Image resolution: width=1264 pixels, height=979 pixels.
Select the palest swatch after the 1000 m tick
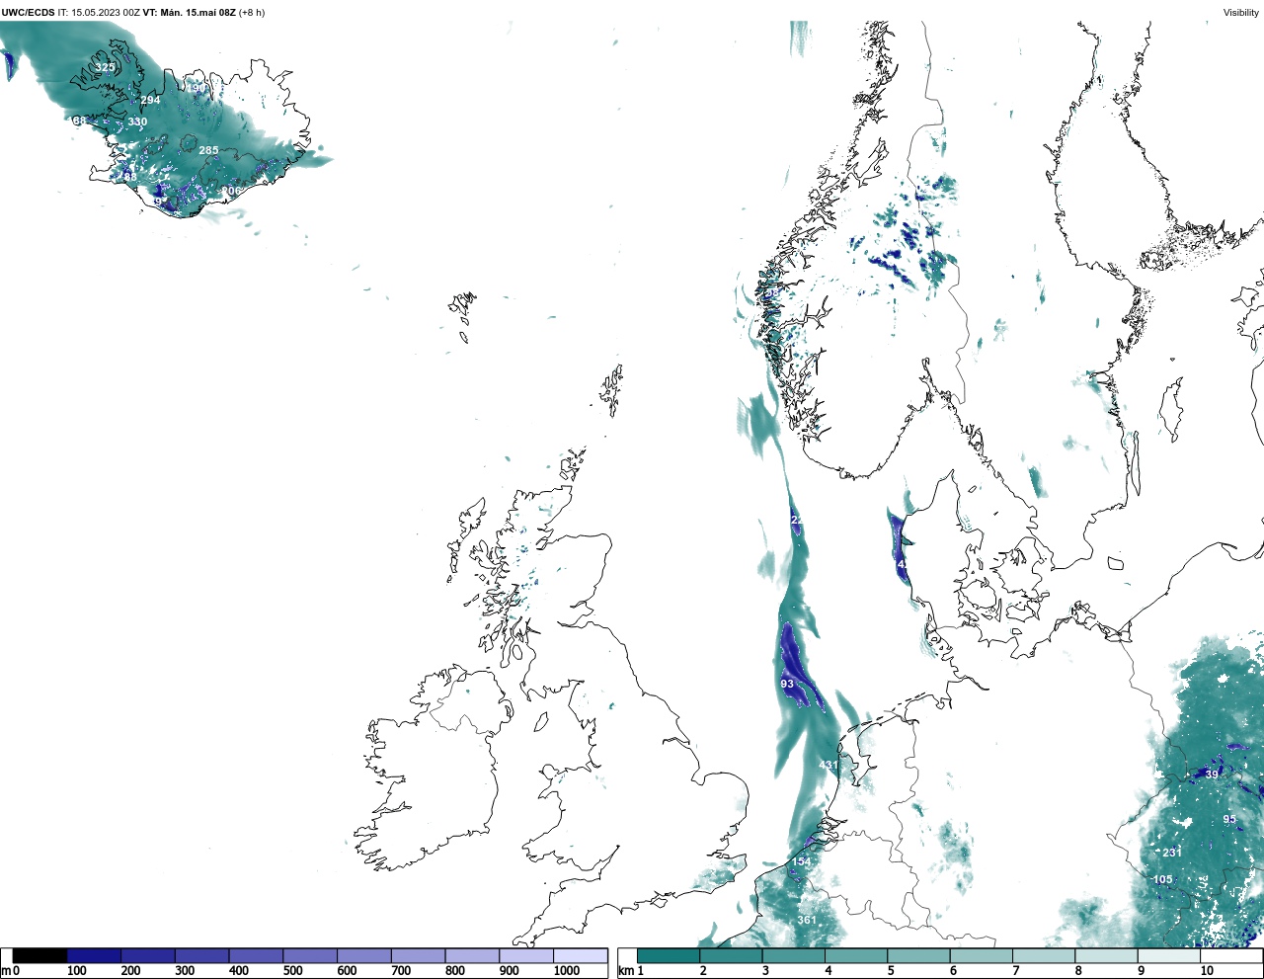pyautogui.click(x=580, y=955)
